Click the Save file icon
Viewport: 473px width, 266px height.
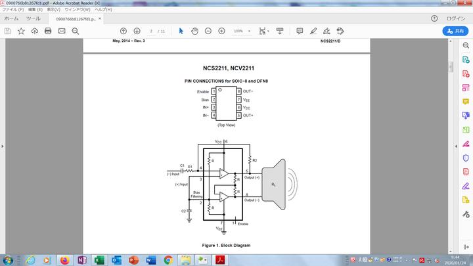pos(8,31)
